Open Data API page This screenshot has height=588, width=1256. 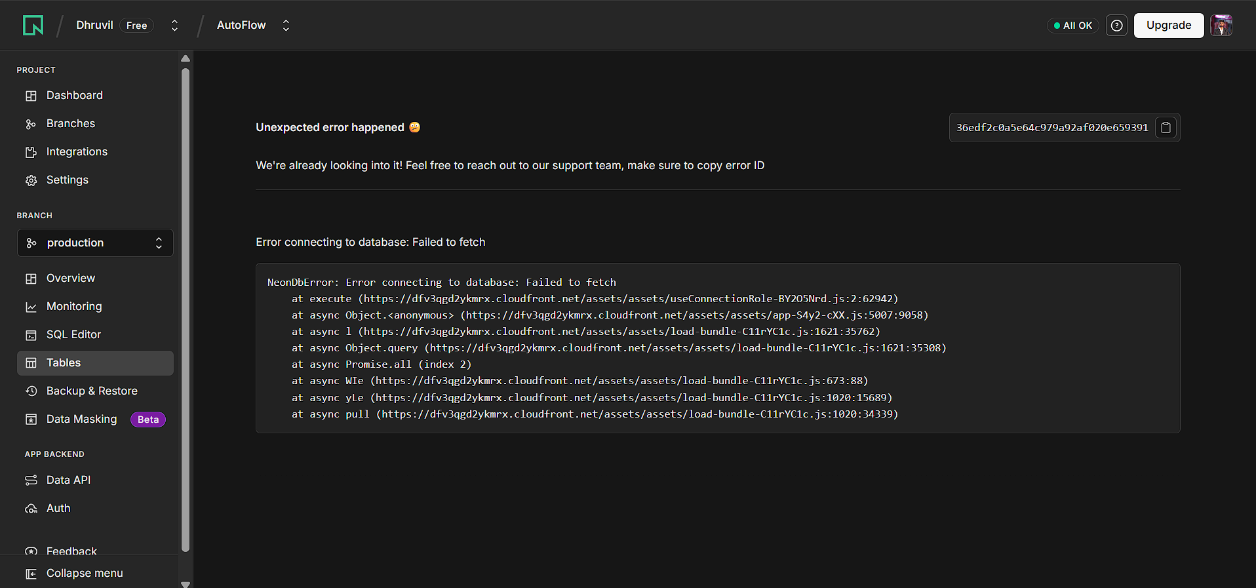tap(95, 480)
